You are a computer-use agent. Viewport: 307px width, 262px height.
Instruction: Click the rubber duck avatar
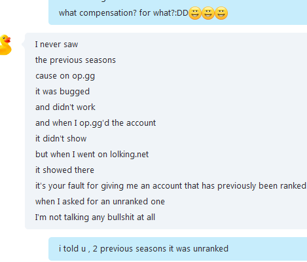[x=5, y=45]
